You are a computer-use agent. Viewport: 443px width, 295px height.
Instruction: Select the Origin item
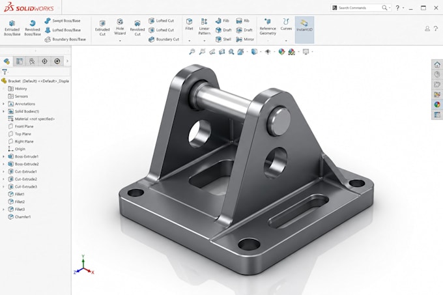coord(17,149)
